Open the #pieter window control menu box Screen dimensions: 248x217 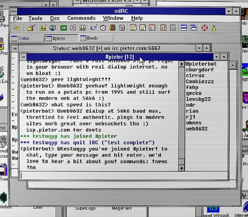click(x=23, y=57)
